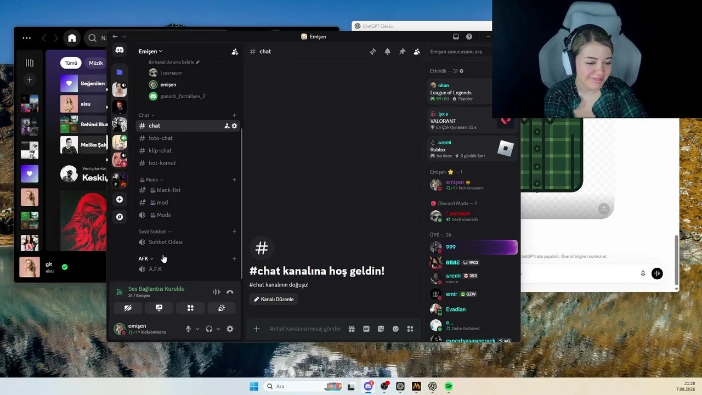The image size is (702, 395).
Task: Click the purple server folder icon
Action: click(120, 72)
